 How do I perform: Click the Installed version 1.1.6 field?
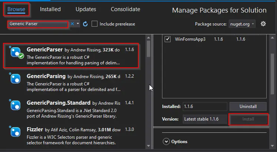[205, 107]
